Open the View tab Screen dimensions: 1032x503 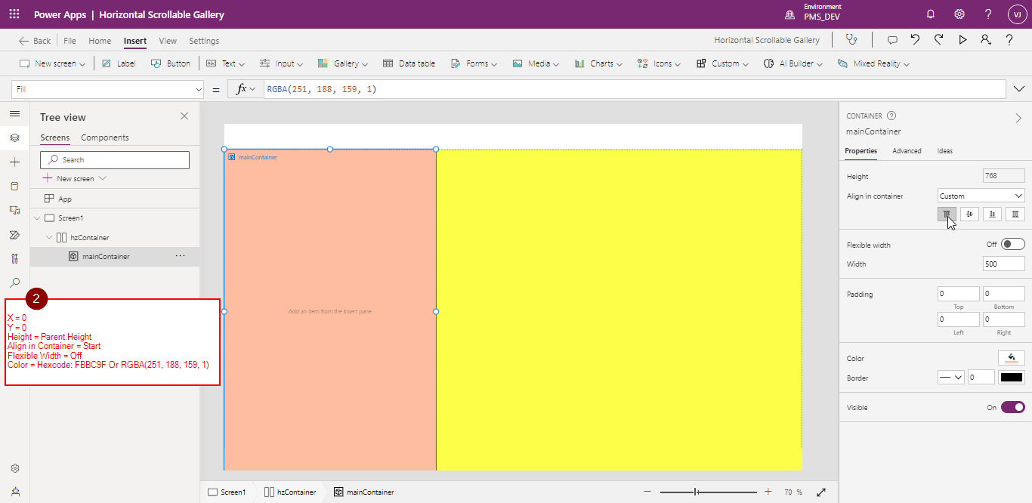(168, 41)
